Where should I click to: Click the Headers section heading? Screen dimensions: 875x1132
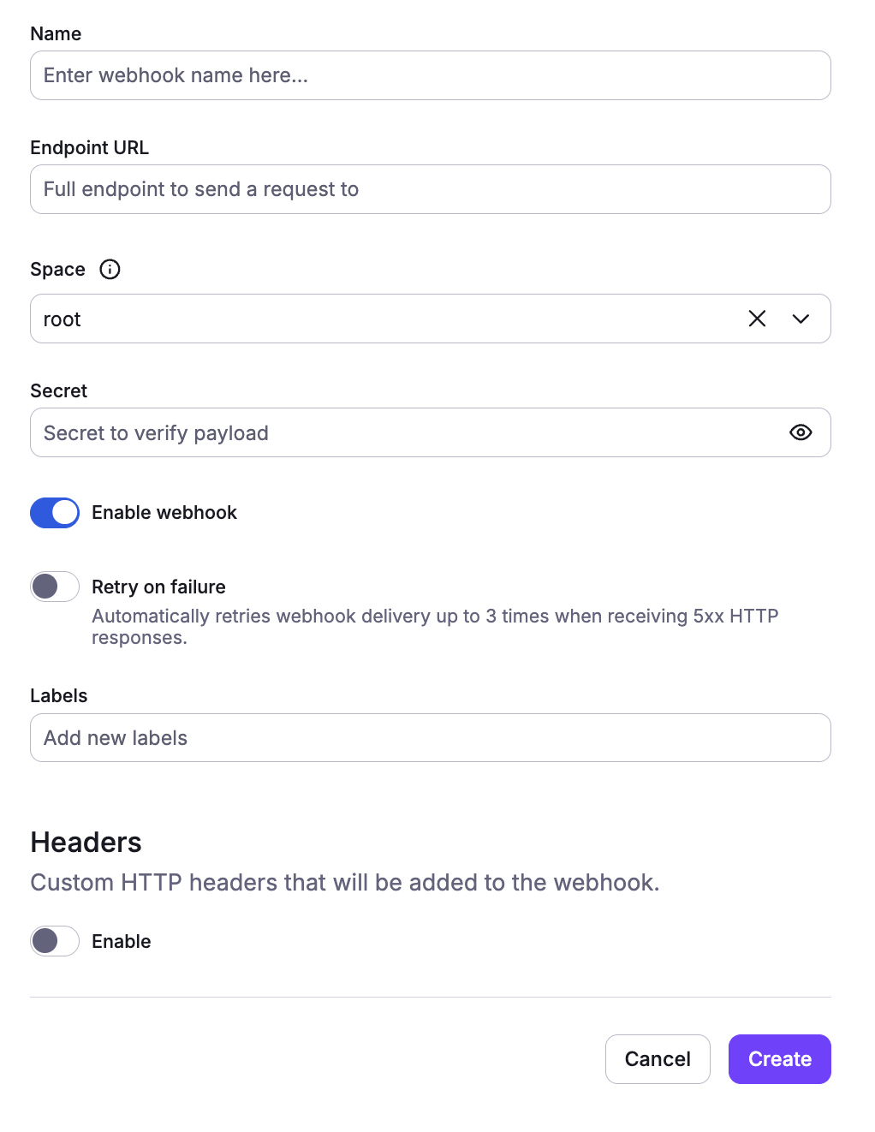86,843
